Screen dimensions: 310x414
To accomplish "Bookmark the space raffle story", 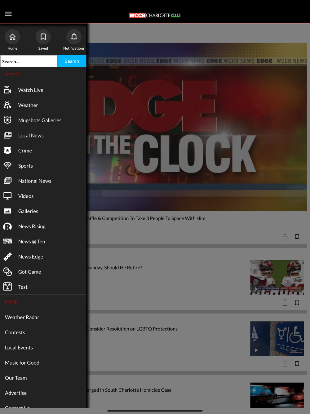I will coord(297,237).
